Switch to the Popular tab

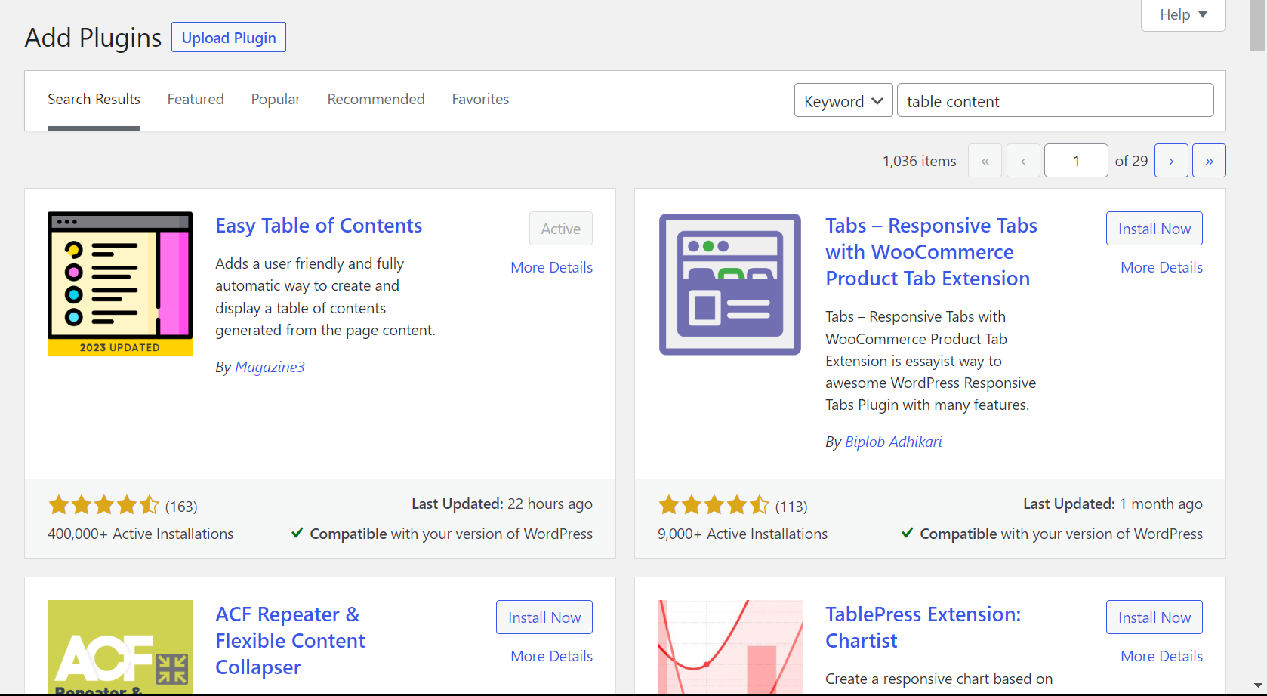[x=276, y=100]
